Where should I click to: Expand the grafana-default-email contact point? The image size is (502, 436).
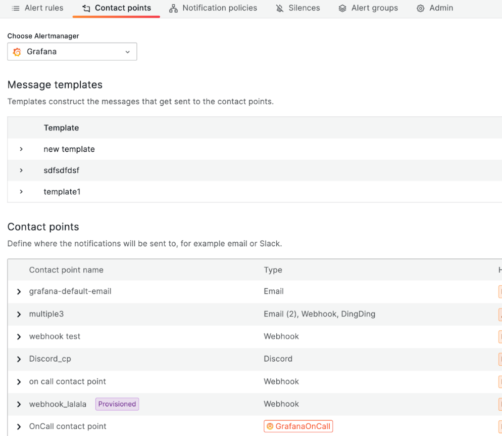[19, 291]
